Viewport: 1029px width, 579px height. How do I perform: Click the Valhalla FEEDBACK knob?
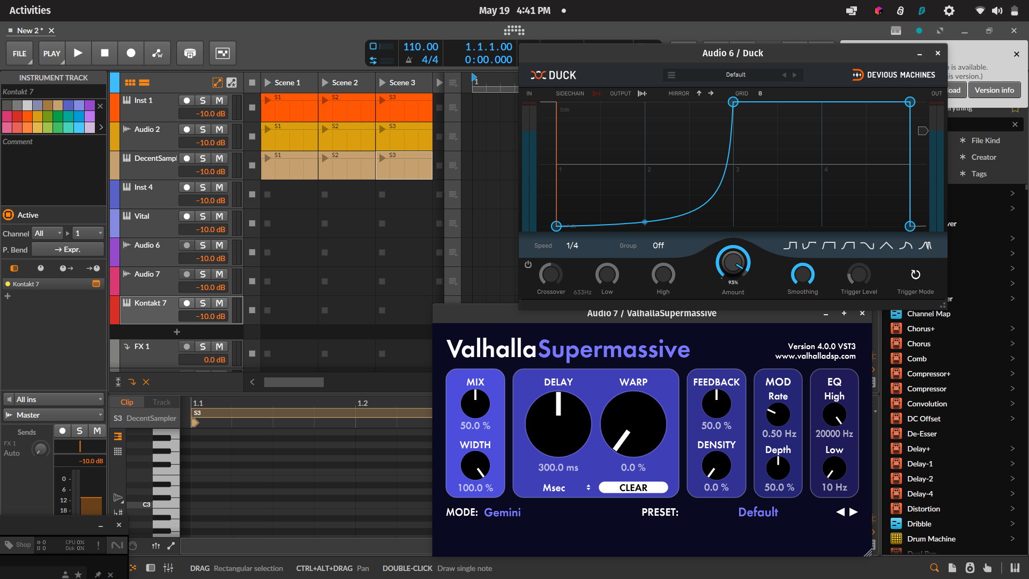pos(716,404)
